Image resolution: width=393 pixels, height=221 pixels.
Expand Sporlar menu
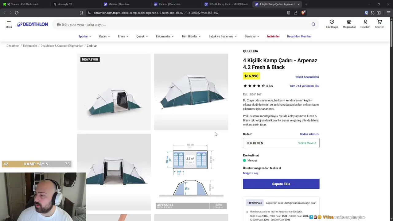tap(85, 36)
